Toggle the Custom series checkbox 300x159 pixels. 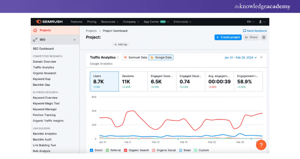(196, 150)
